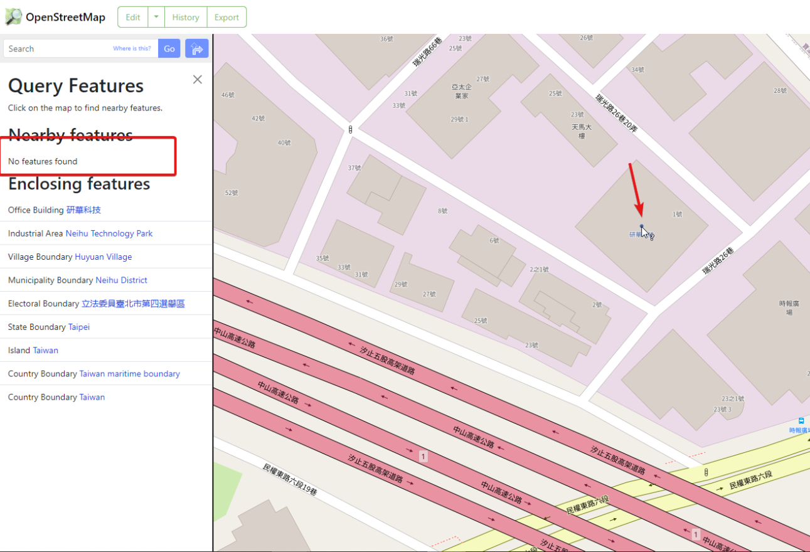Click the 亞太企業家 building label on map
This screenshot has width=810, height=552.
point(461,92)
